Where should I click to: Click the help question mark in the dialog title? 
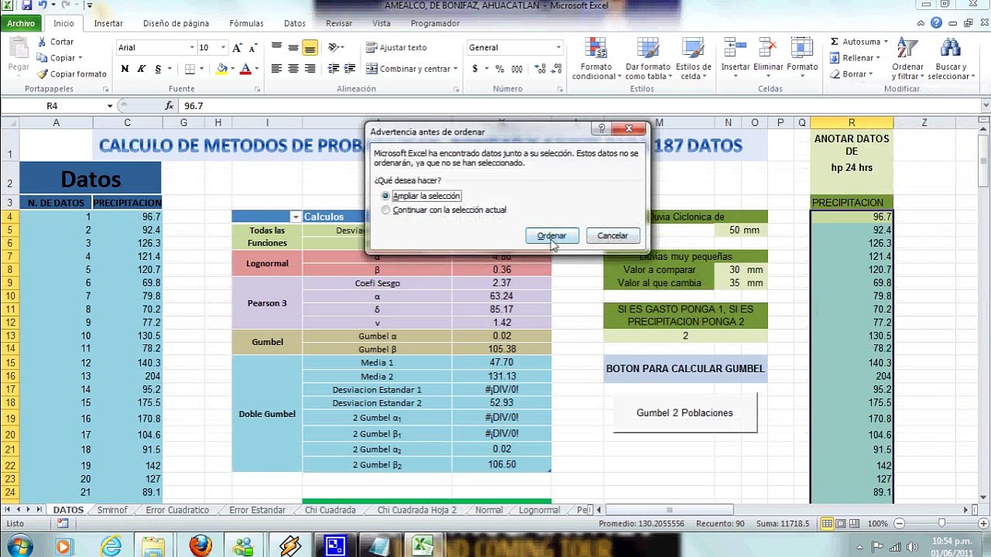pyautogui.click(x=601, y=129)
